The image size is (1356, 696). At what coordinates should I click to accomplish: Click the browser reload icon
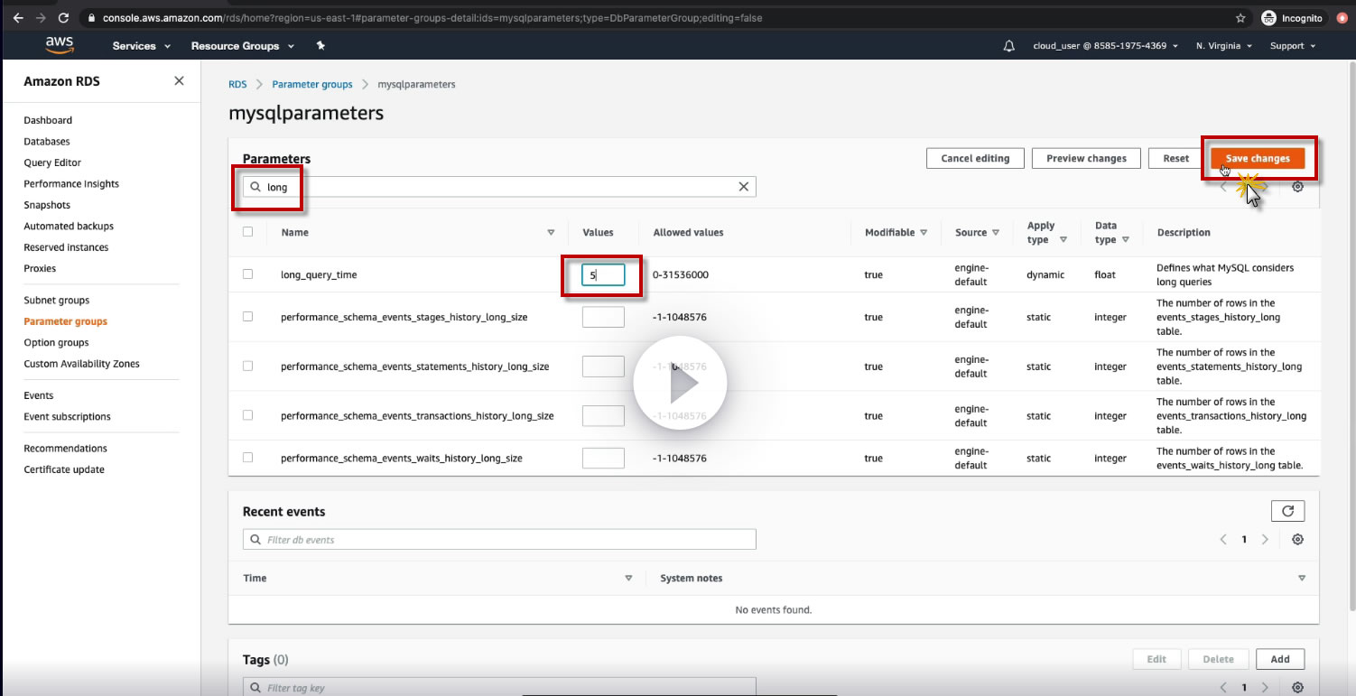(63, 18)
